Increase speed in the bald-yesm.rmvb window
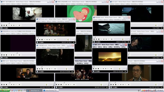 (49, 40)
